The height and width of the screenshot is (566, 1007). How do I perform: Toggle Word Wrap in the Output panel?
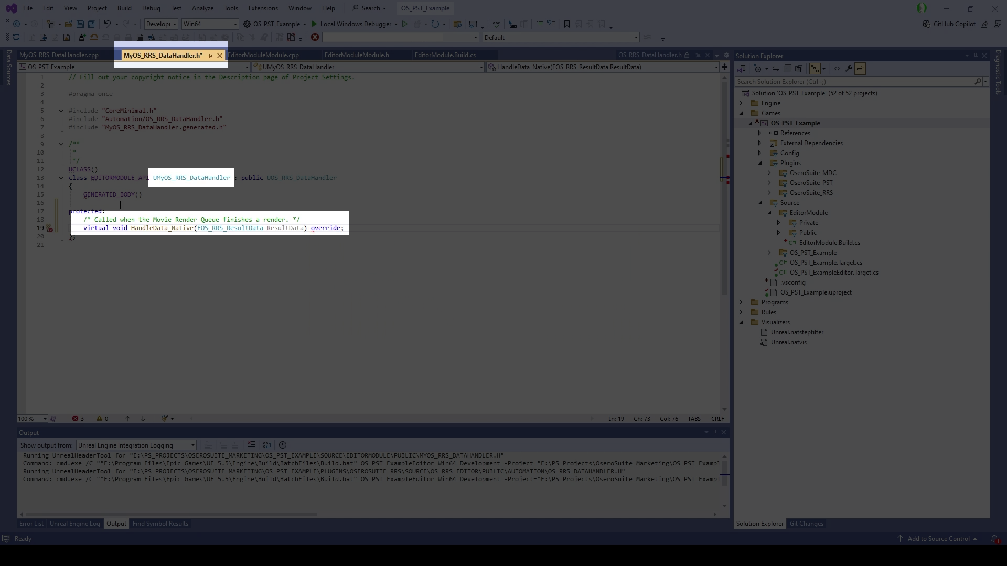tap(267, 445)
